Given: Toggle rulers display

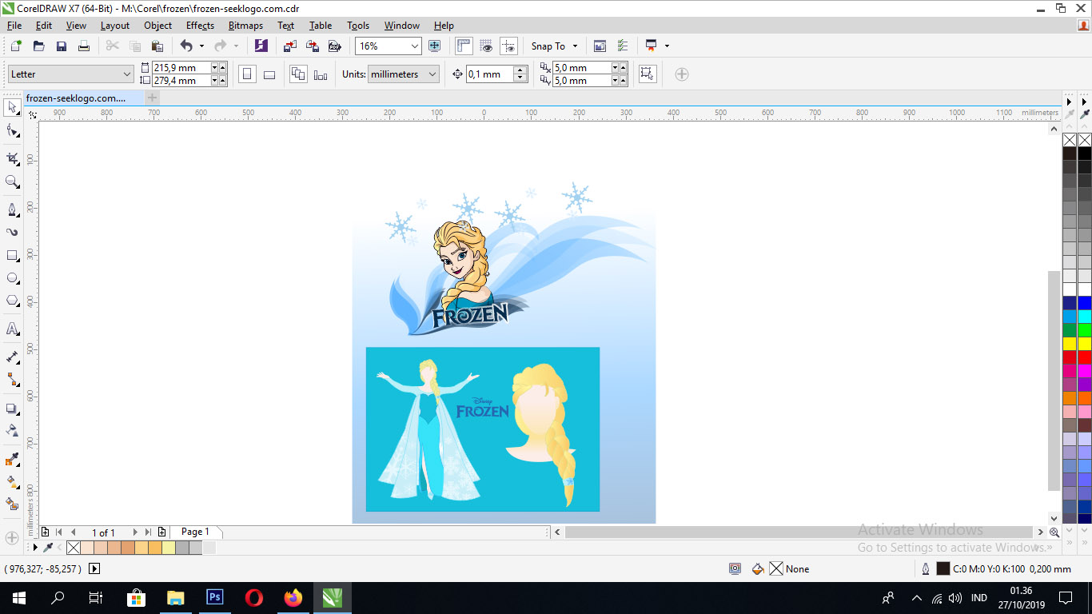Looking at the screenshot, I should pos(464,46).
